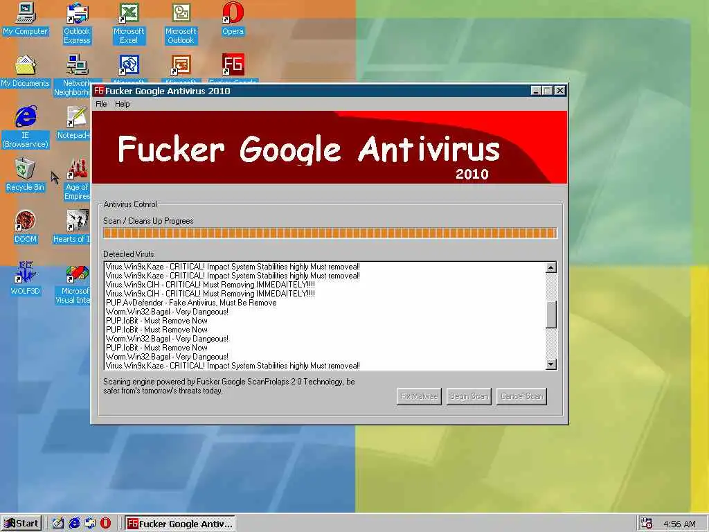Minimize the antivirus window

pyautogui.click(x=536, y=91)
